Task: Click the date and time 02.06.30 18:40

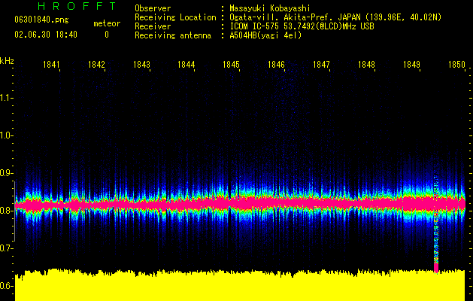Action: pyautogui.click(x=46, y=35)
